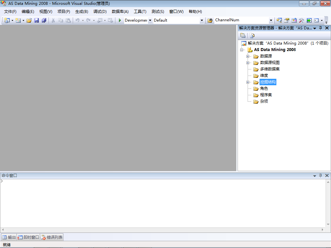Click the Navigate Backward icon
Image resolution: width=331 pixels, height=248 pixels.
[100, 20]
